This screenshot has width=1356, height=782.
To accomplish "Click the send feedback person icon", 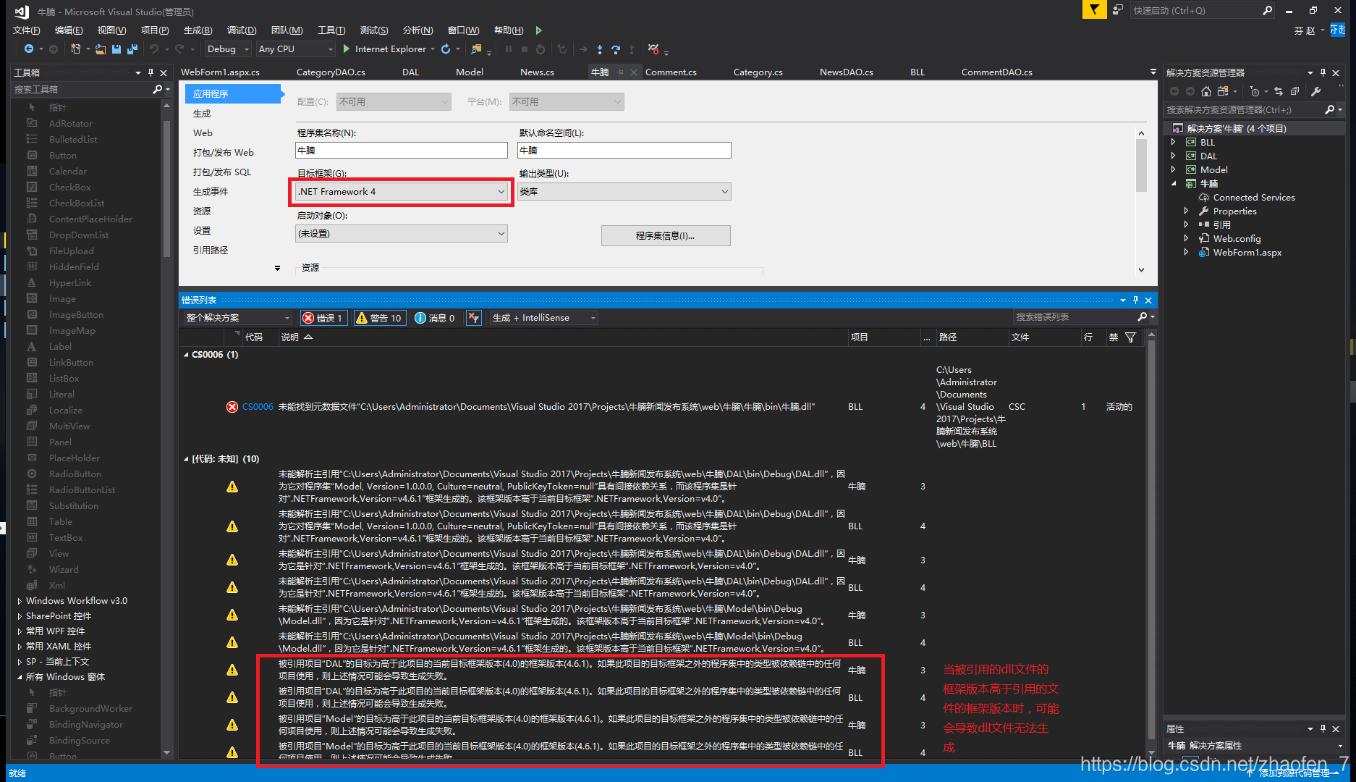I will coord(1118,9).
